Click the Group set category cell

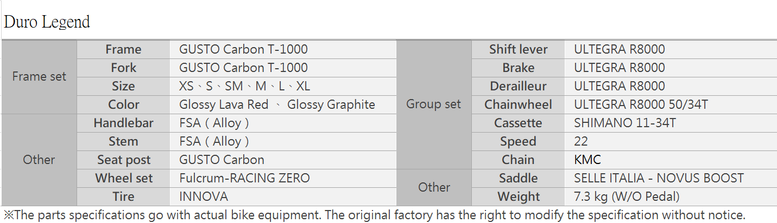pos(433,104)
